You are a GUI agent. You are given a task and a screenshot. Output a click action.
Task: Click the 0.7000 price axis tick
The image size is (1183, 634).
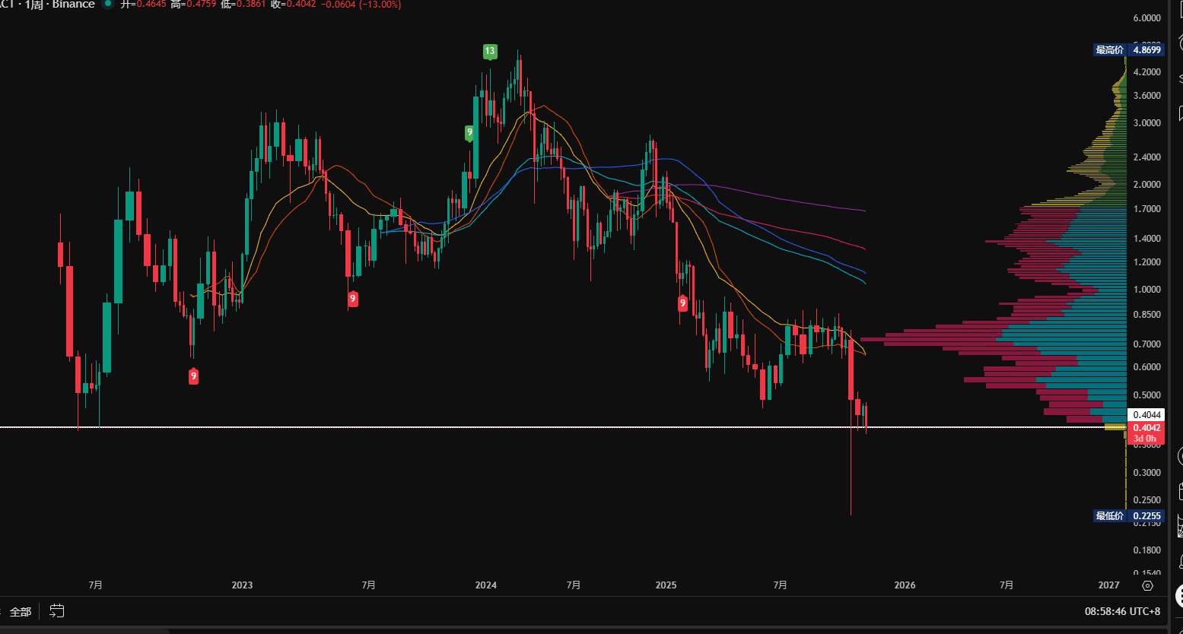tap(1148, 344)
